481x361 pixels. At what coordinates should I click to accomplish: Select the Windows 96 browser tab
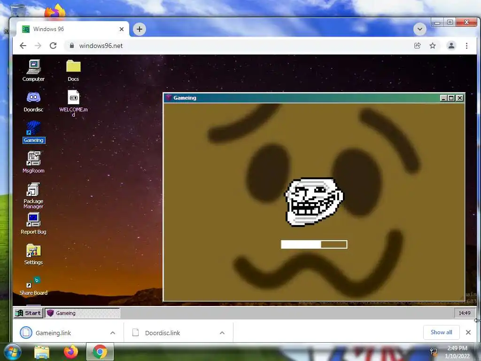(72, 29)
